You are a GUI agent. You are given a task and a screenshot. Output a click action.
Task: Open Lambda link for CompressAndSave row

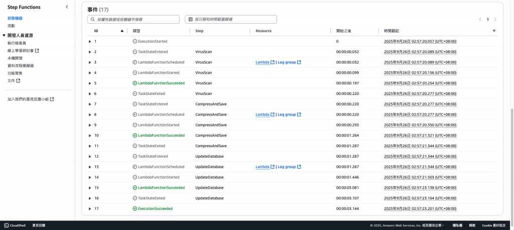pos(265,114)
